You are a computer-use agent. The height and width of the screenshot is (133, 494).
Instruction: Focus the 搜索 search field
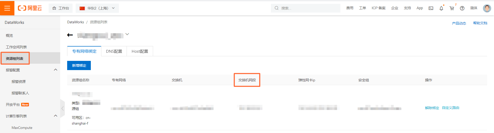point(306,8)
